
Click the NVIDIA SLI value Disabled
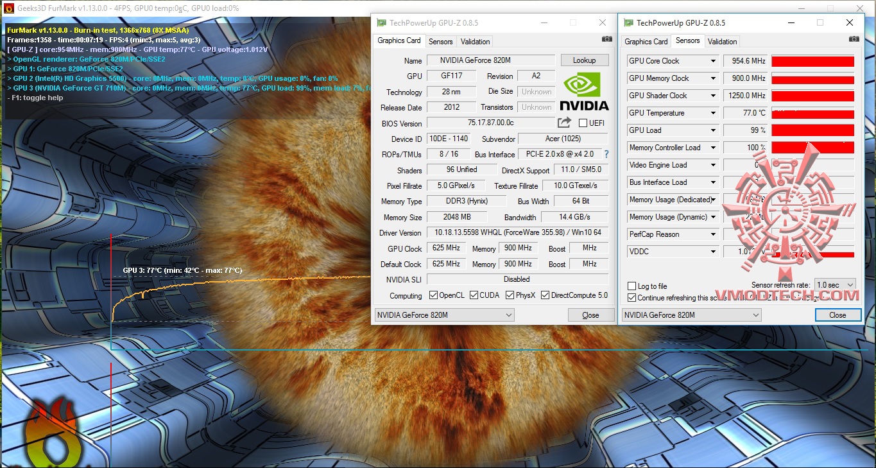(517, 279)
